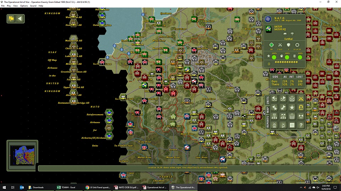Viewport: 341px width, 191px height.
Task: Click the hierarchy icon with flags
Action: tap(283, 116)
